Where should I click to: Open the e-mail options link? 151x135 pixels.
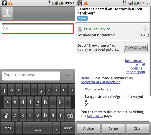(x=138, y=66)
